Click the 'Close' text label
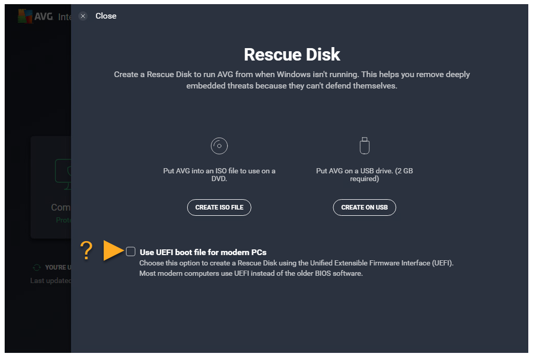 pos(106,16)
